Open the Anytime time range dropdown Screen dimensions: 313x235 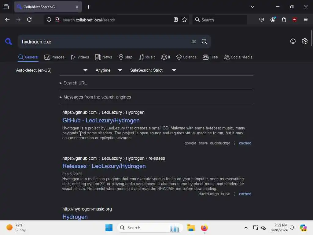point(109,70)
